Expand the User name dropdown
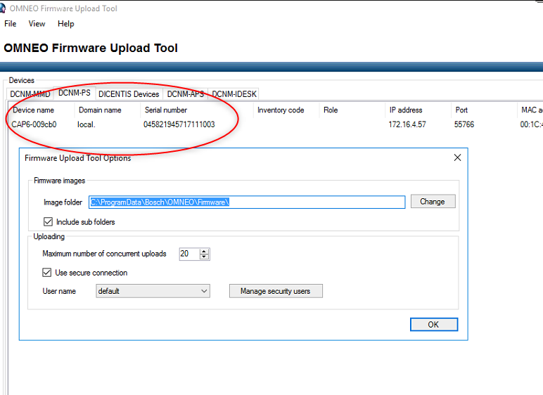 (x=204, y=291)
